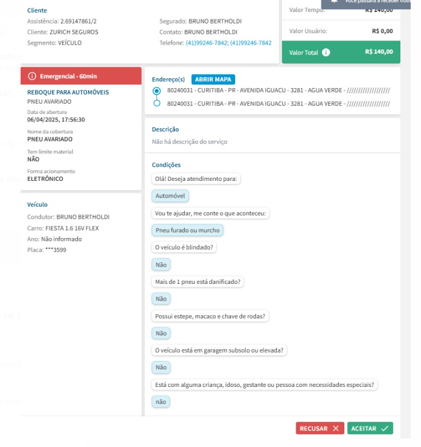Click the X icon on RECUSAR
The image size is (421, 447).
click(x=335, y=429)
